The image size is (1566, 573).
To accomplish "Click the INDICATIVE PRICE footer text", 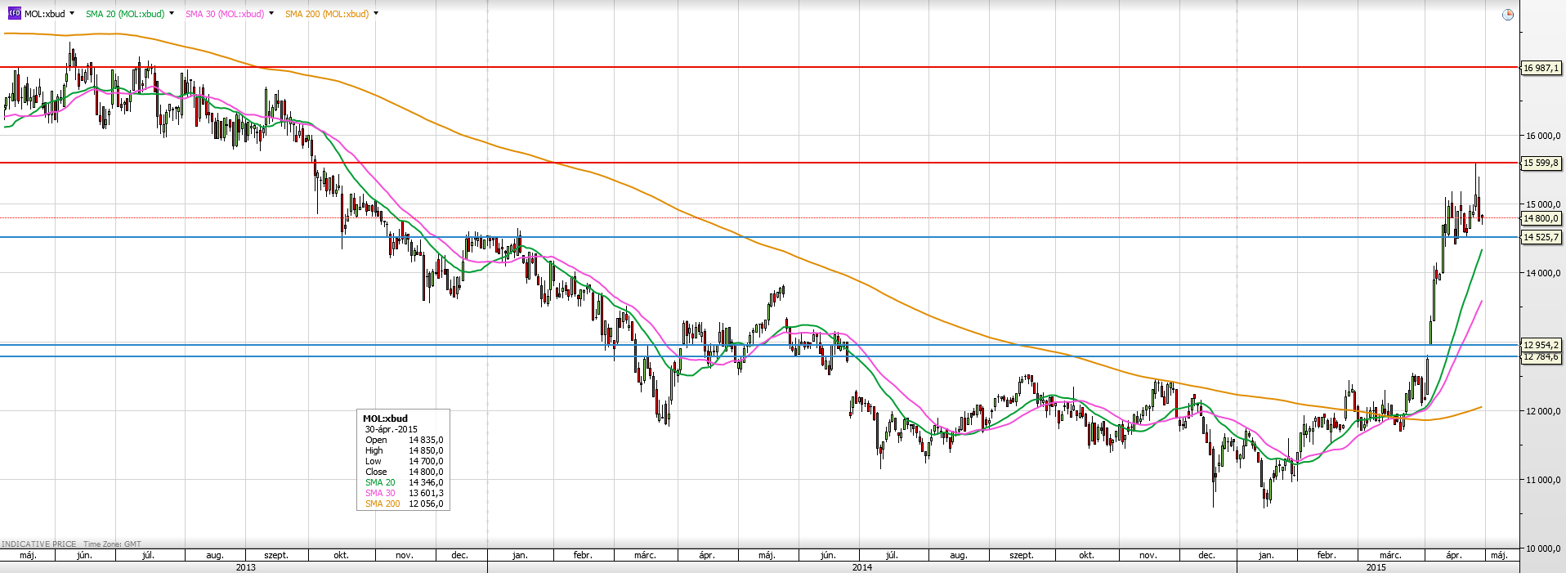I will (39, 544).
